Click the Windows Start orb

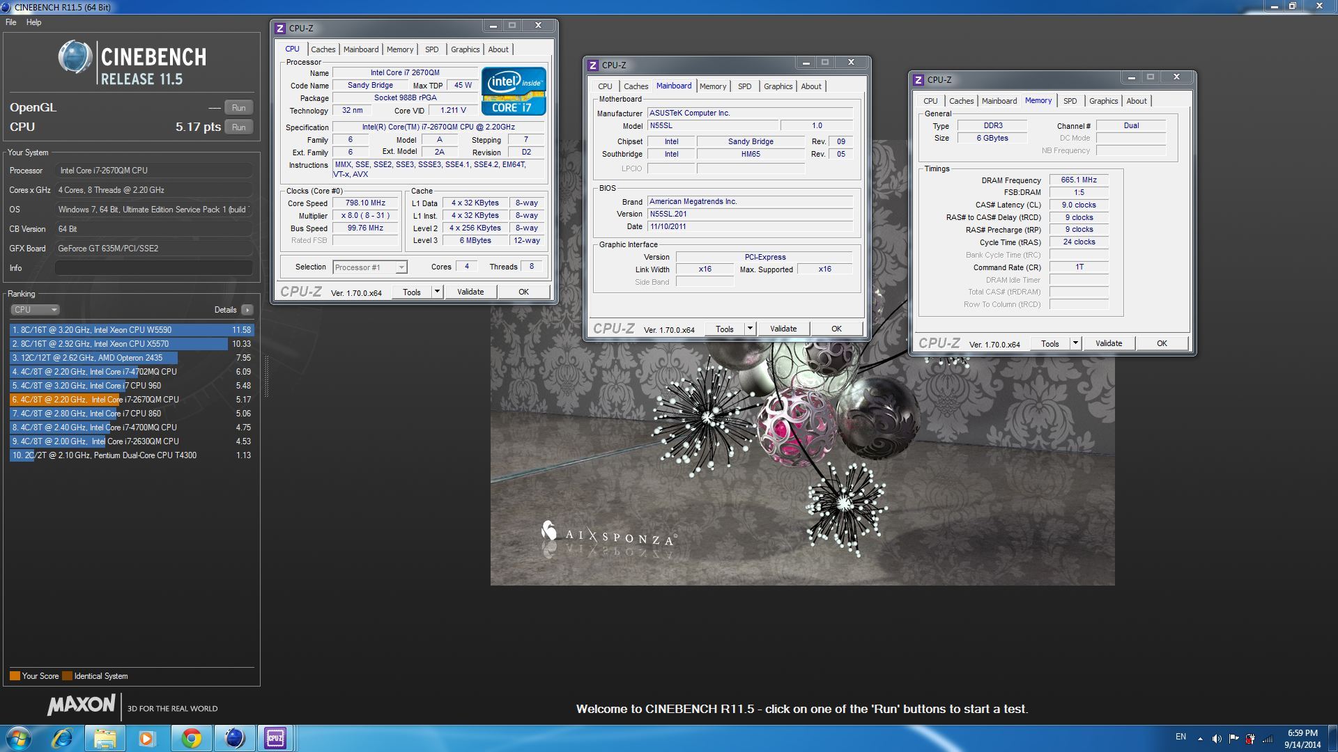point(19,738)
